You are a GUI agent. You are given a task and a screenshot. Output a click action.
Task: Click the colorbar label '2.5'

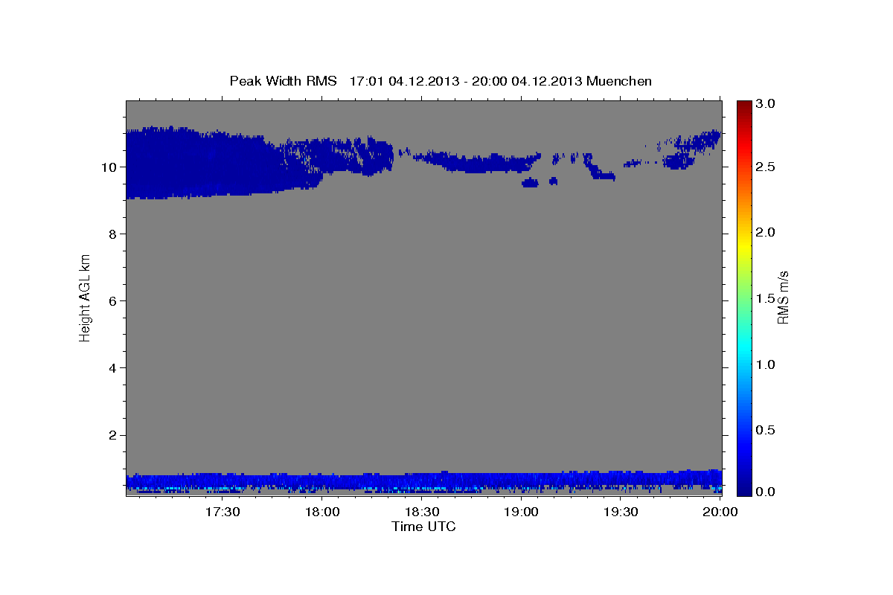click(x=766, y=167)
